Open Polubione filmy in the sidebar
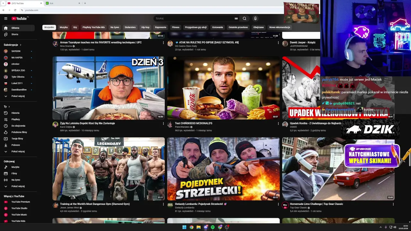The height and width of the screenshot is (231, 411). coord(19,132)
